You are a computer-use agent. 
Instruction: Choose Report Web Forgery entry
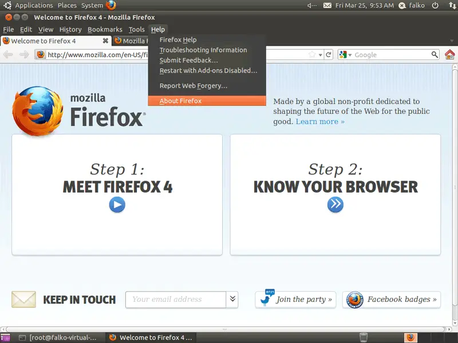tap(207, 86)
